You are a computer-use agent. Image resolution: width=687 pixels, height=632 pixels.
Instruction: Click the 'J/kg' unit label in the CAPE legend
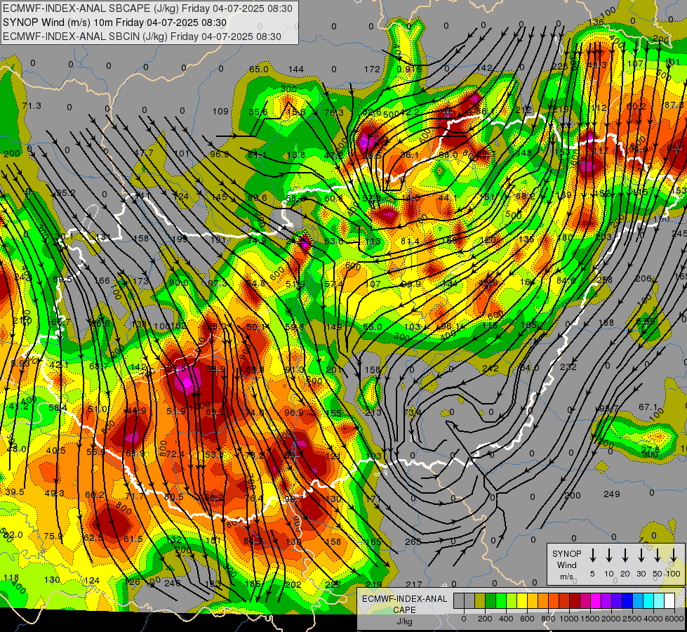tap(404, 621)
